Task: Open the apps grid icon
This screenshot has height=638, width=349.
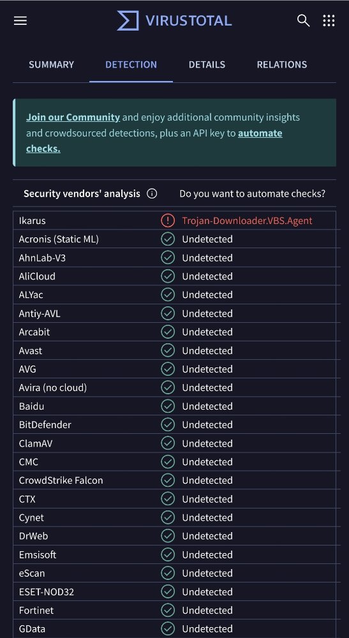Action: pyautogui.click(x=329, y=21)
